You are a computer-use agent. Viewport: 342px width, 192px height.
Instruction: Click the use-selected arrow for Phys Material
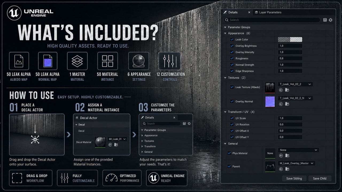coord(281,156)
